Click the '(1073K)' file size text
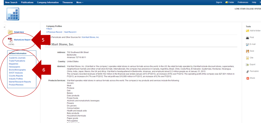 [11, 45]
